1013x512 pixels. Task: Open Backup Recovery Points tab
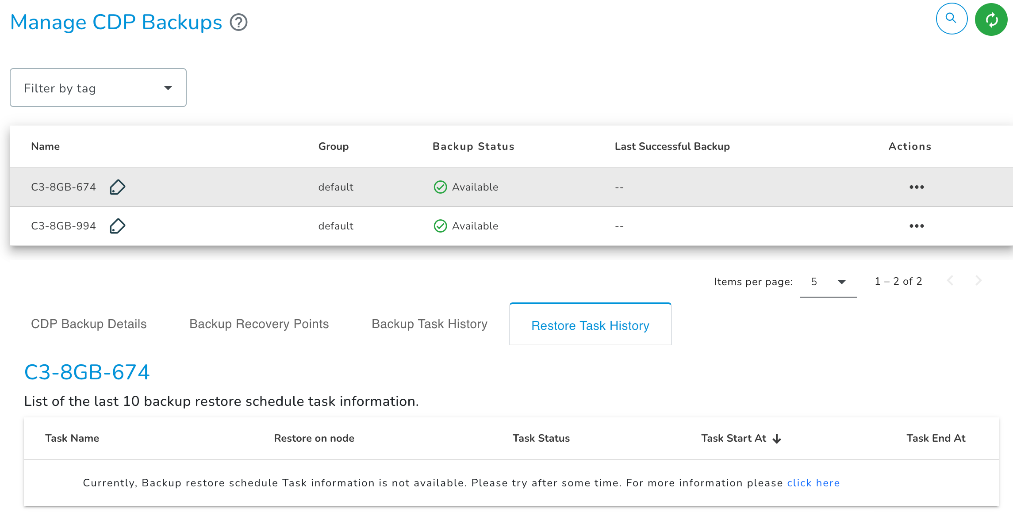(x=259, y=324)
